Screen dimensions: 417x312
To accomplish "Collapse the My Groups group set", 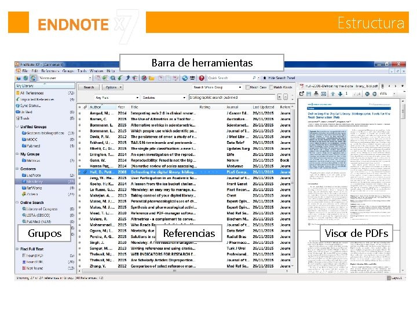I will coord(17,154).
